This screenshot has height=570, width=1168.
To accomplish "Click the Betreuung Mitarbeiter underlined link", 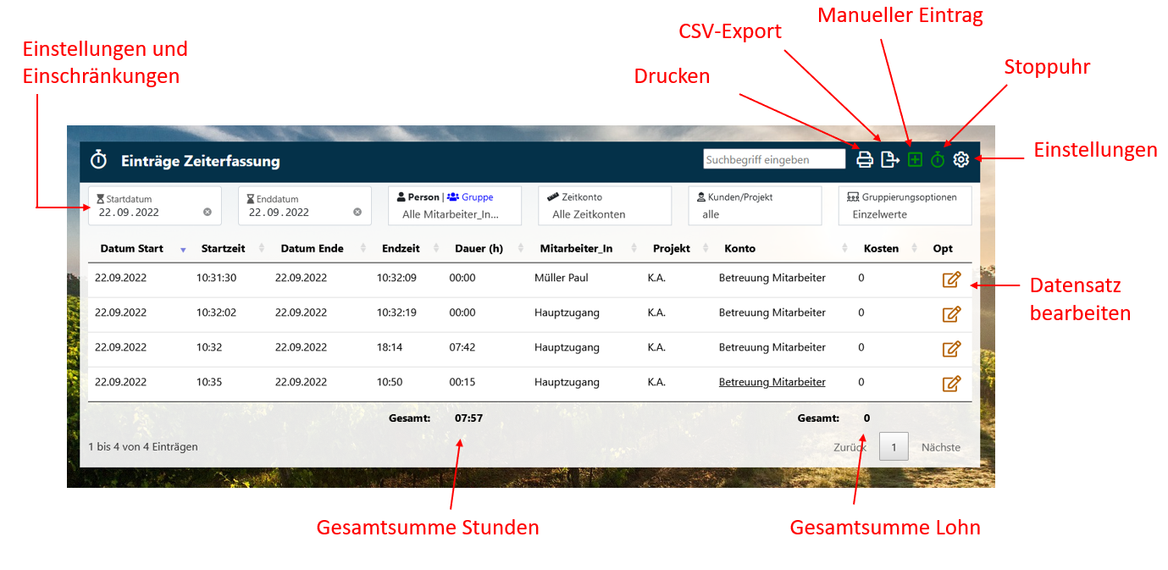I will (x=772, y=382).
